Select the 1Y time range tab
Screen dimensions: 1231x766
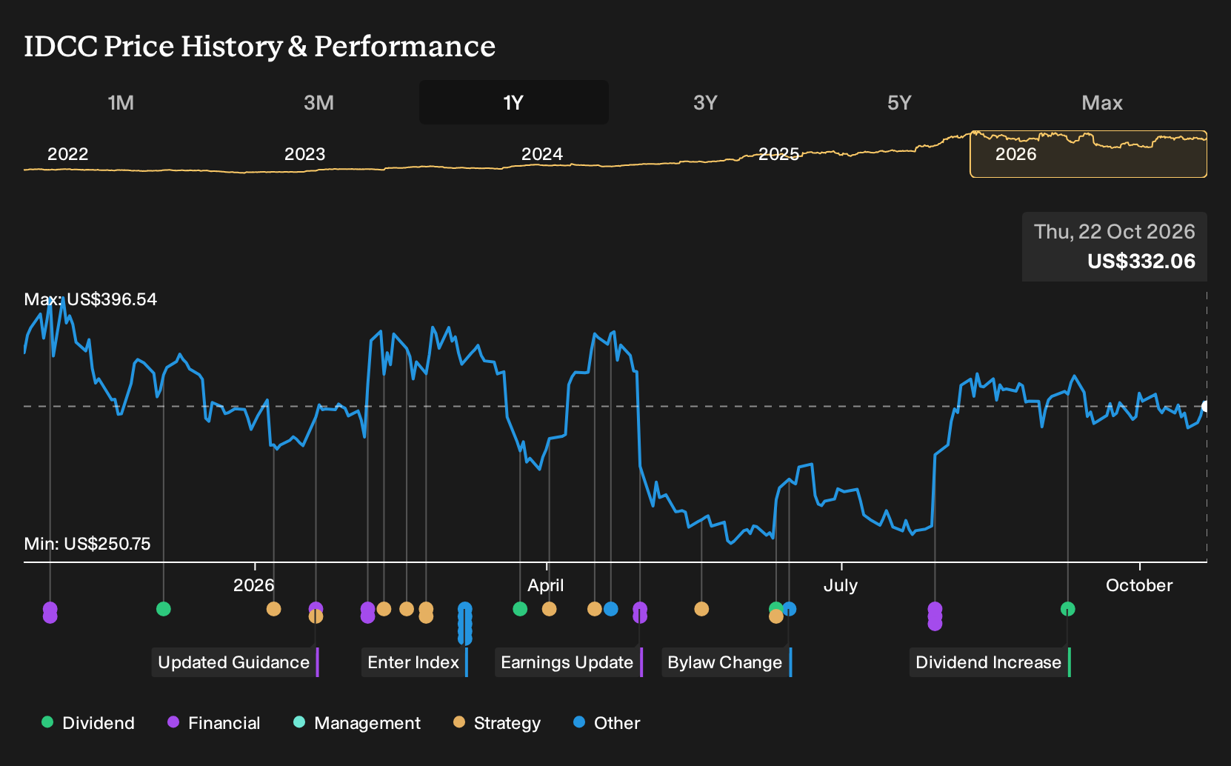click(x=513, y=102)
